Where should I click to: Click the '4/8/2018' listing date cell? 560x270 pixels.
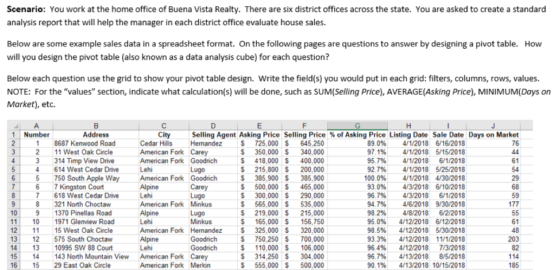(x=409, y=213)
